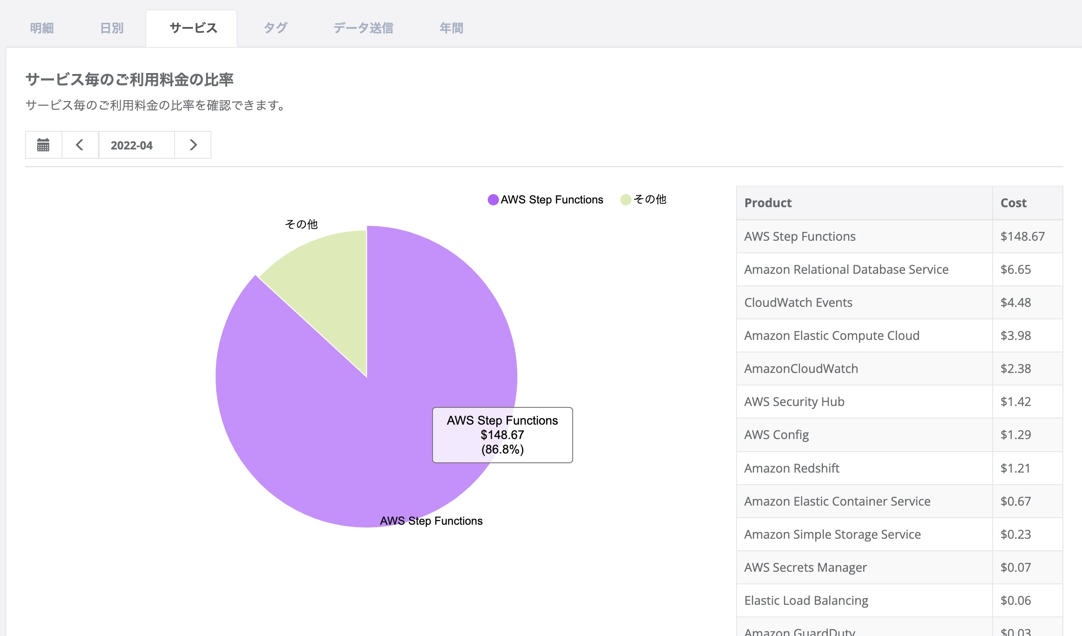Open the calendar date picker icon
Screen dimensions: 1082x636
tap(43, 145)
